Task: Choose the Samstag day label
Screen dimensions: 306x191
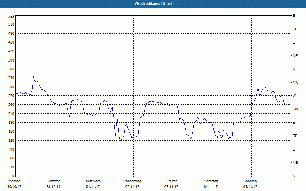Action: [x=211, y=181]
